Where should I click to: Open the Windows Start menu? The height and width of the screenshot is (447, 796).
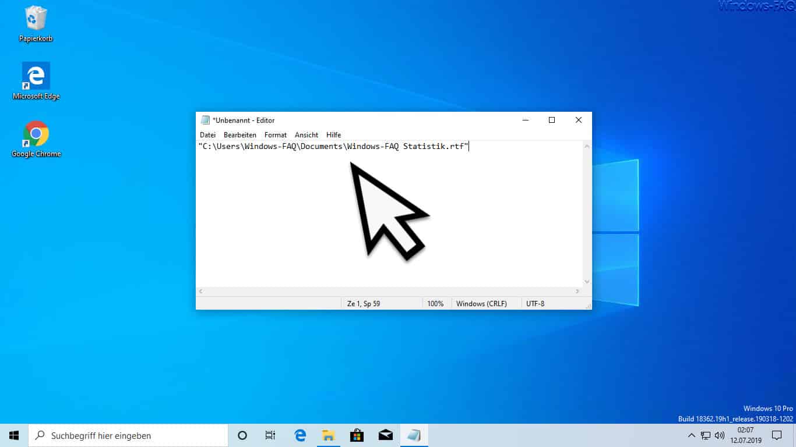pos(14,435)
